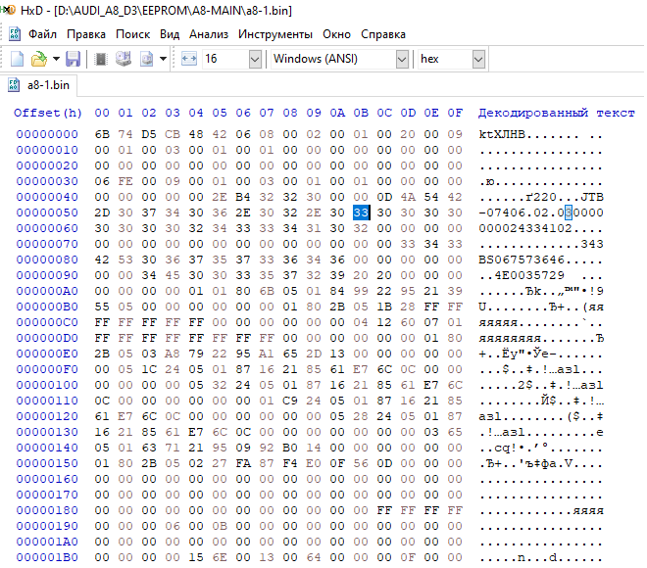This screenshot has height=568, width=647.
Task: Open the Анализ menu
Action: (209, 33)
